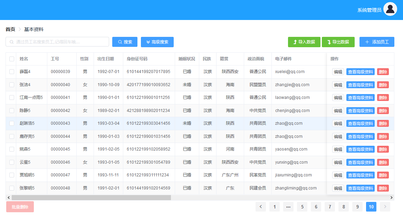Delete the 江南一点雨5 record
The width and height of the screenshot is (403, 215).
point(383,98)
